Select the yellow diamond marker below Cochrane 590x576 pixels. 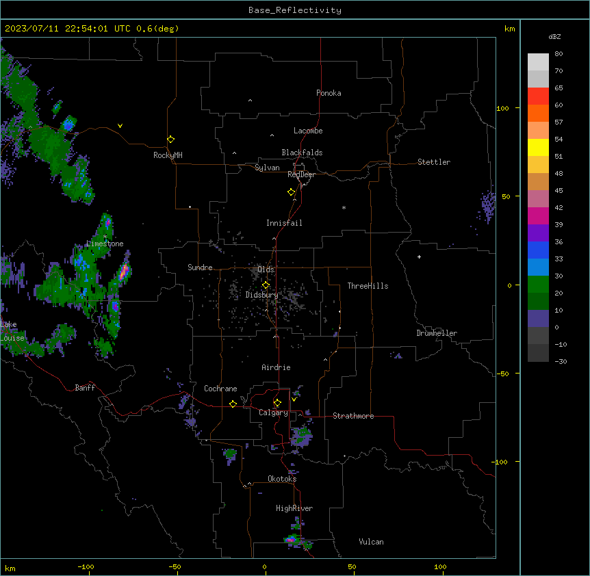click(233, 404)
